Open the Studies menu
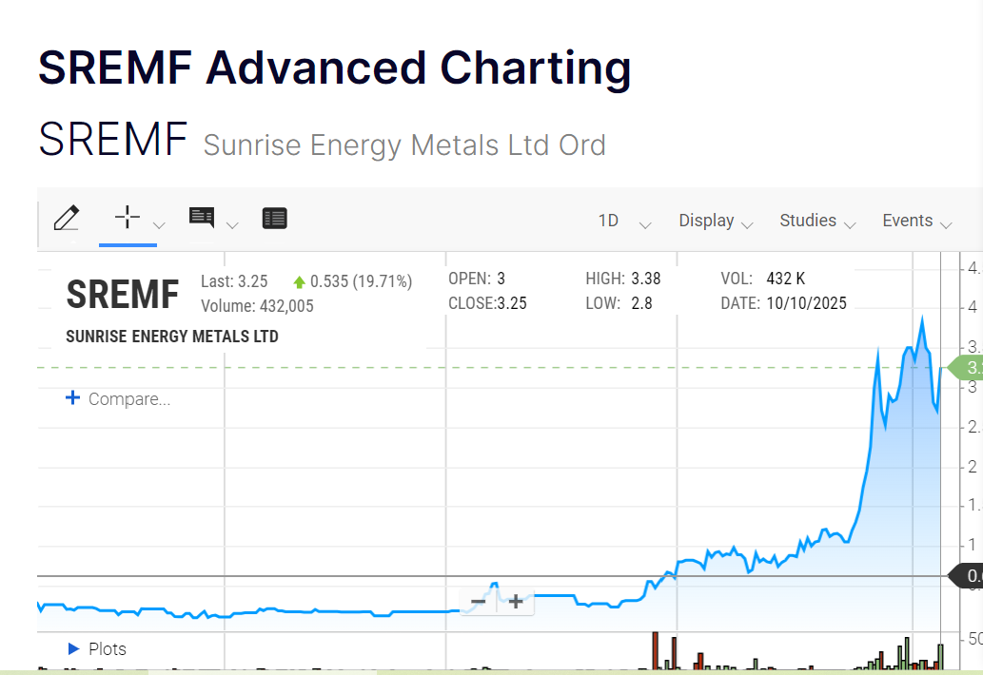983x675 pixels. pos(816,221)
